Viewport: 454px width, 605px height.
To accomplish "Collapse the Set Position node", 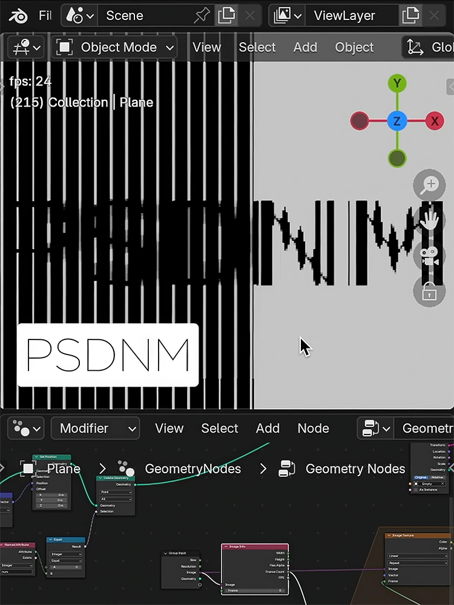I will tap(37, 457).
